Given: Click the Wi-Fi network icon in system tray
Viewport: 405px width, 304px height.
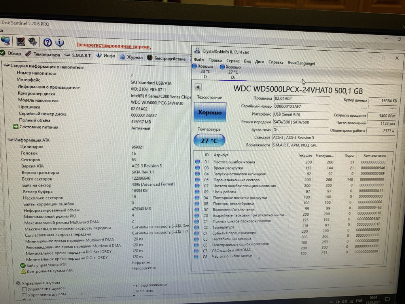Looking at the screenshot, I should click(x=351, y=301).
